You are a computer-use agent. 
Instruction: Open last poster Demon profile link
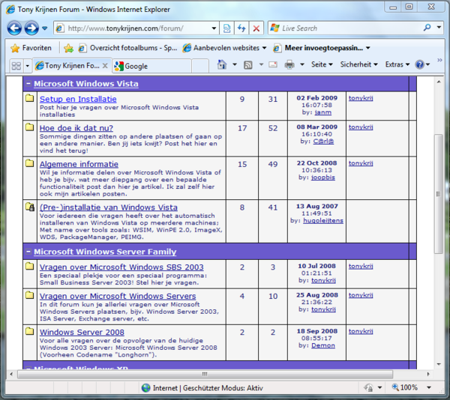click(x=323, y=345)
